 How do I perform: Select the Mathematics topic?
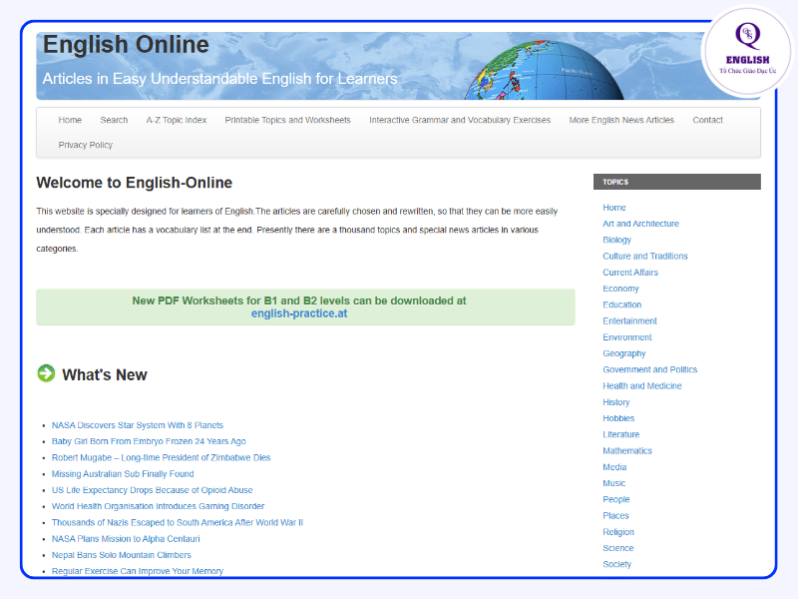tap(627, 451)
